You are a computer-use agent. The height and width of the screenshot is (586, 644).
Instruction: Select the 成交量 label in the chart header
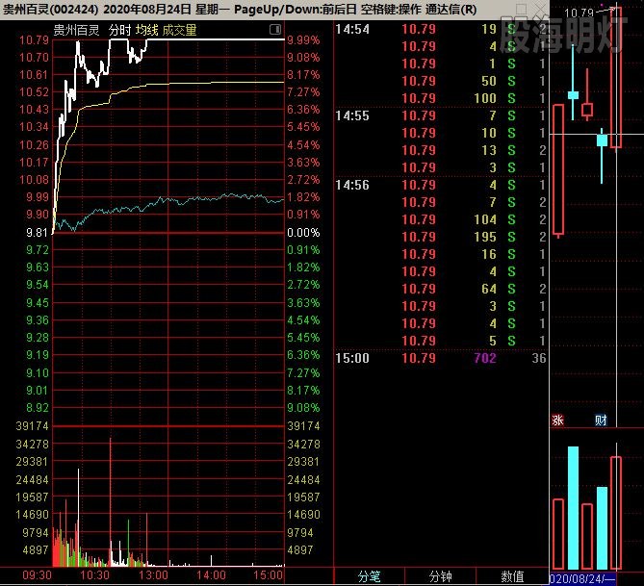point(179,30)
